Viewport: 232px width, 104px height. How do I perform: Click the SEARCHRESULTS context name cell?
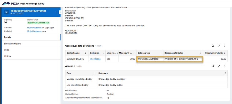pyautogui.click(x=75, y=59)
